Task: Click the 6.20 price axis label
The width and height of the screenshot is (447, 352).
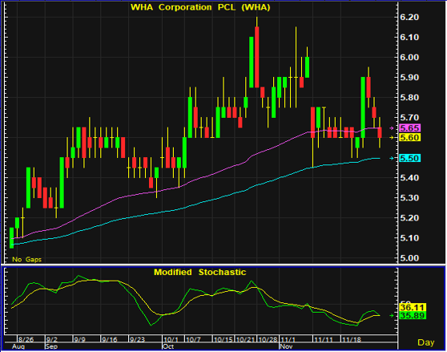Action: (409, 17)
